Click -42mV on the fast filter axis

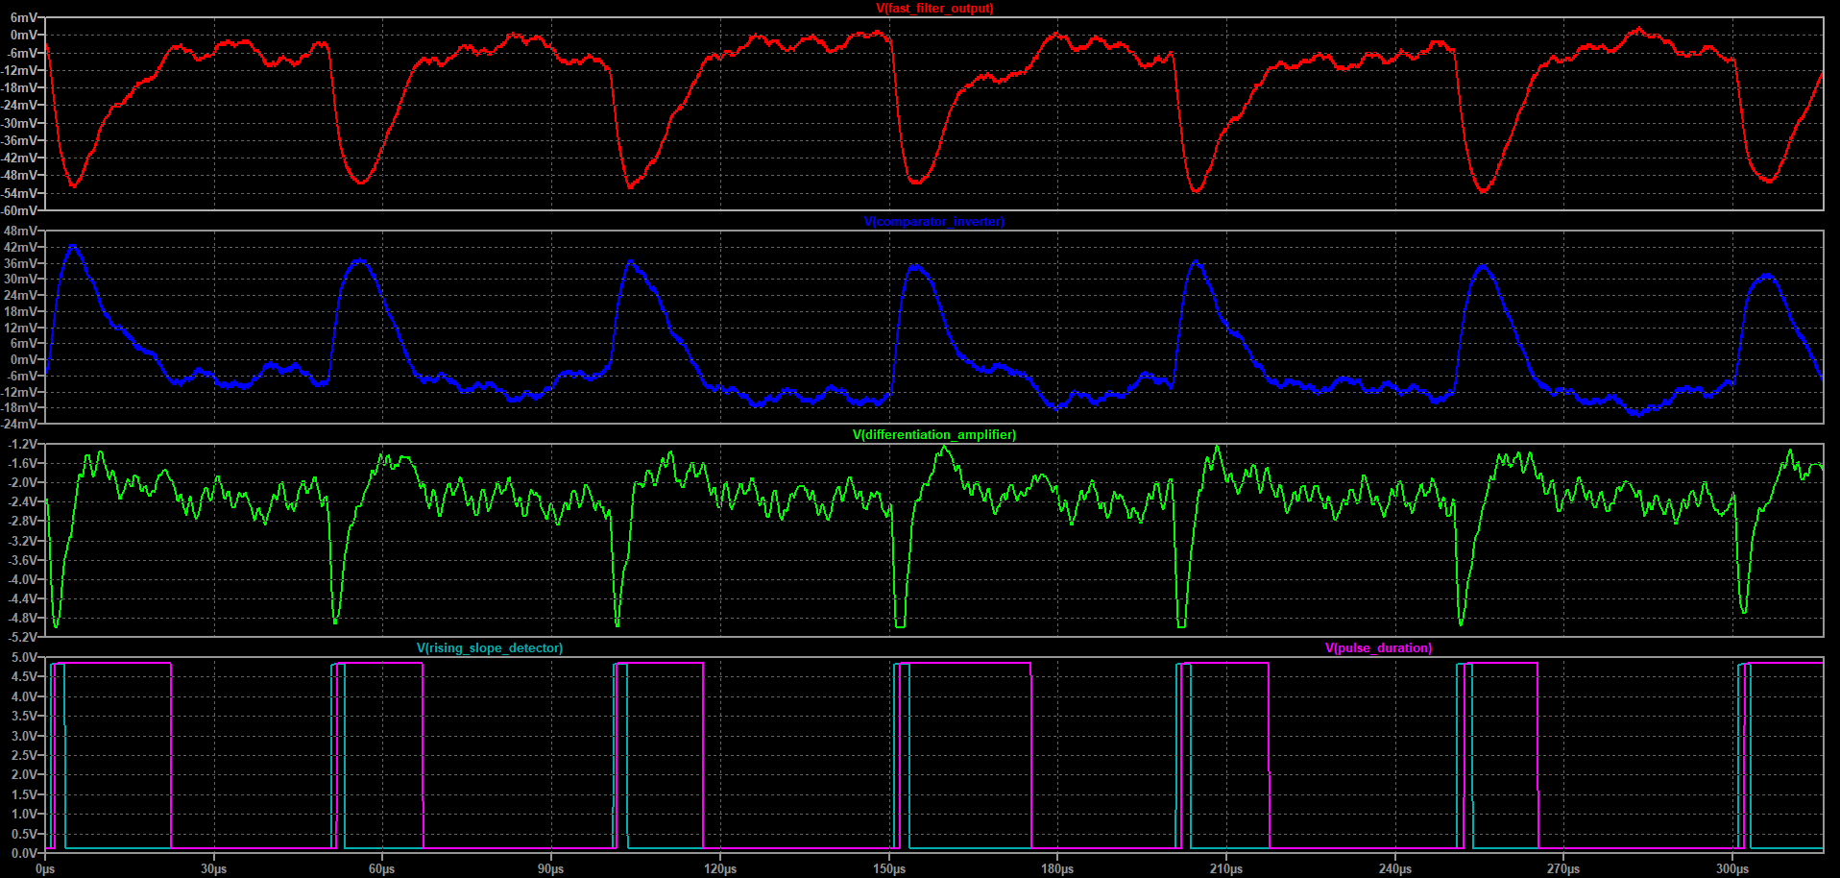[19, 159]
